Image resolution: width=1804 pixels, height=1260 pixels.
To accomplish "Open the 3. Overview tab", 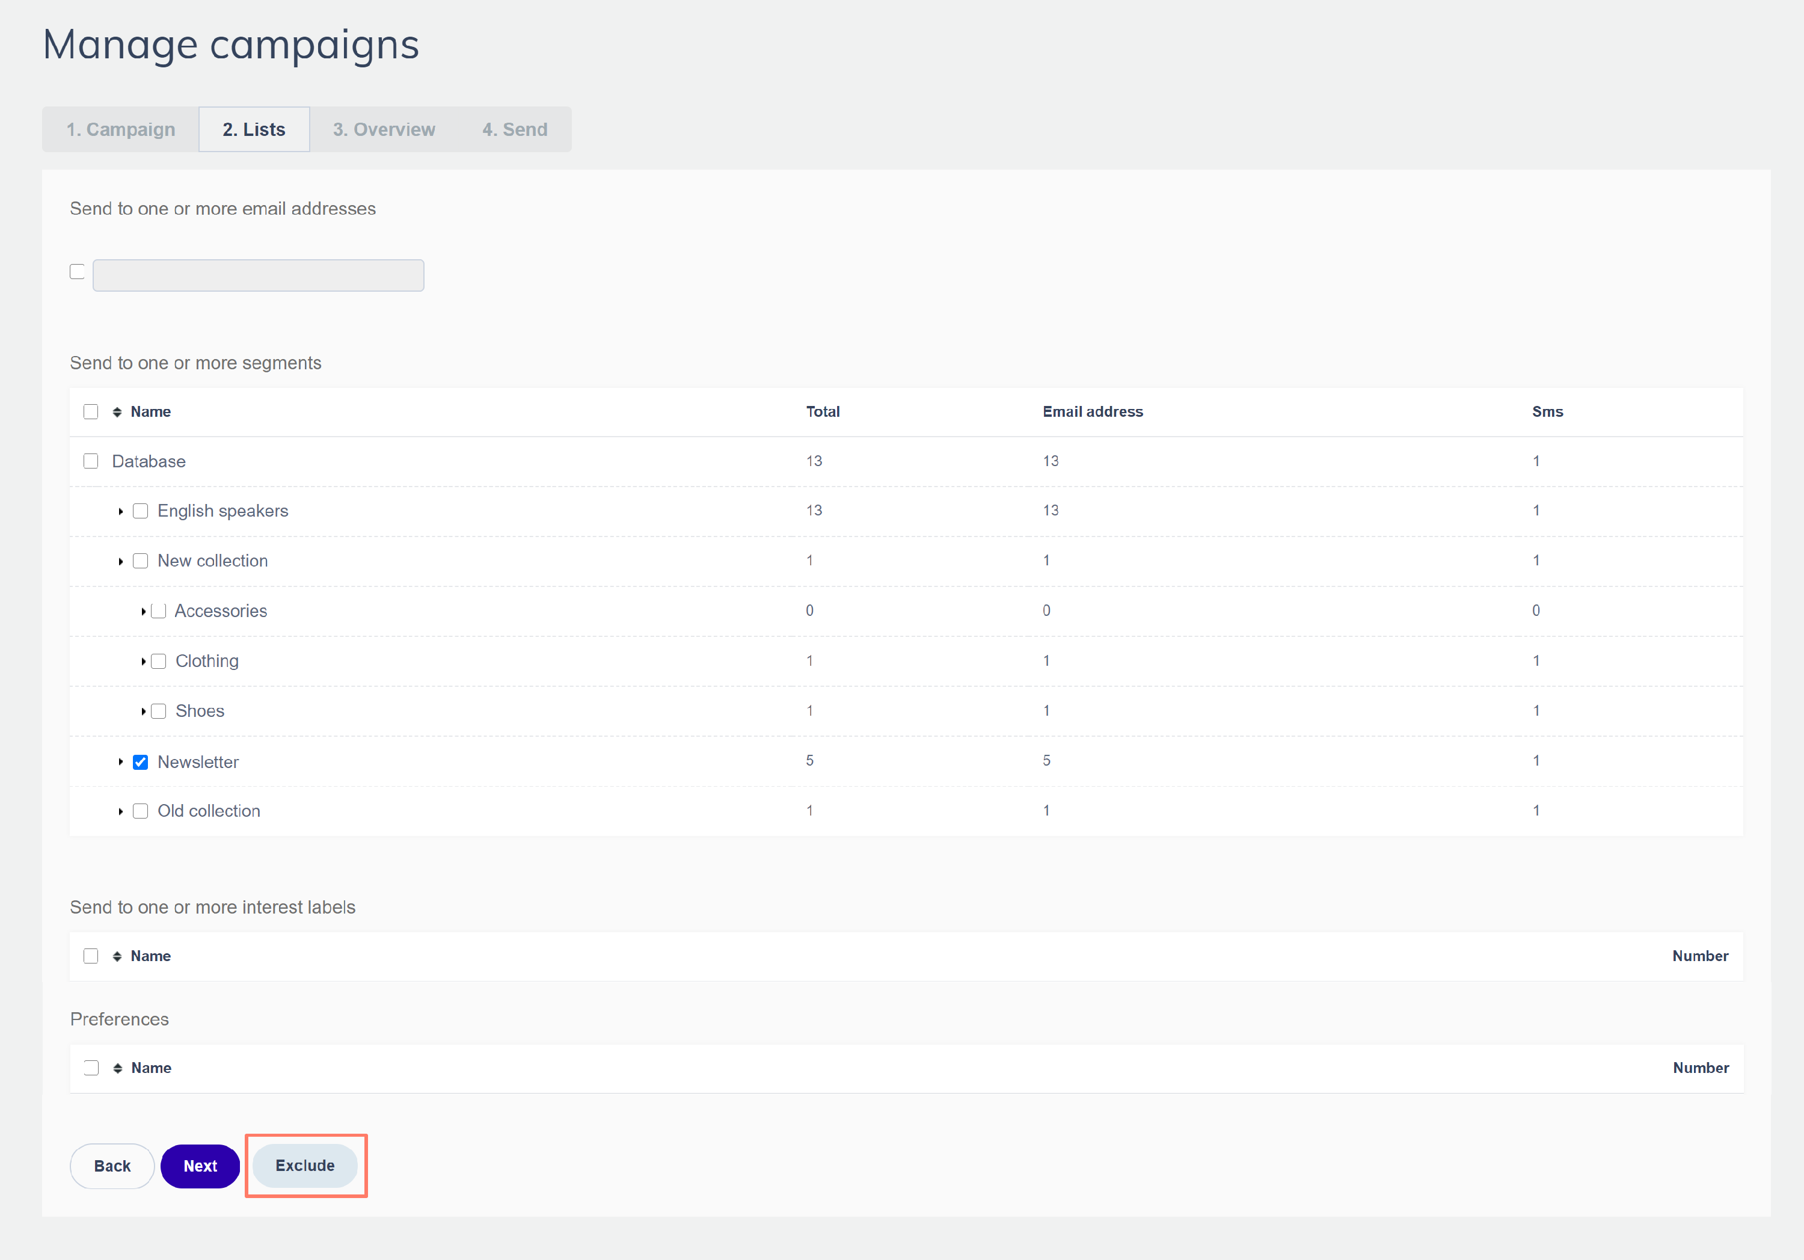I will point(384,130).
